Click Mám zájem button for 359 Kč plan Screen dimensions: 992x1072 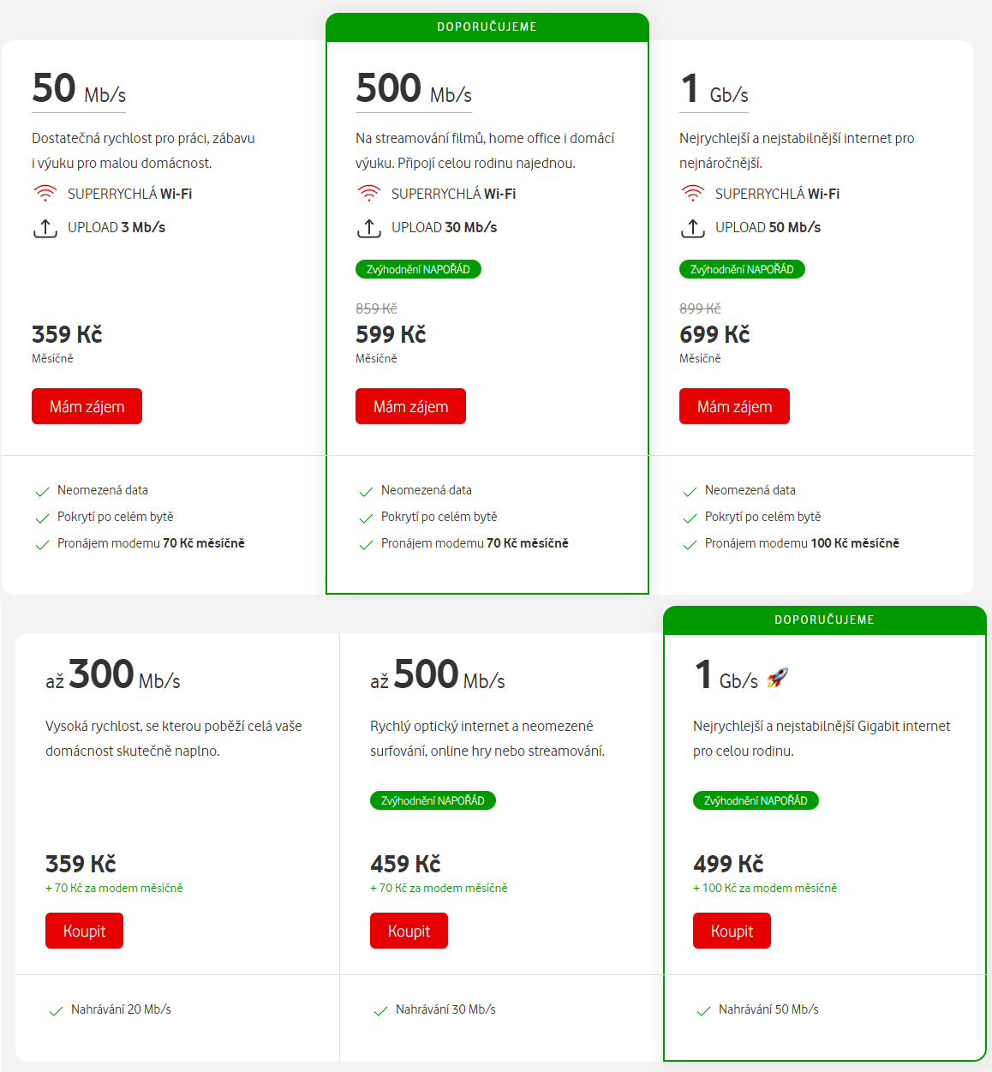[87, 406]
